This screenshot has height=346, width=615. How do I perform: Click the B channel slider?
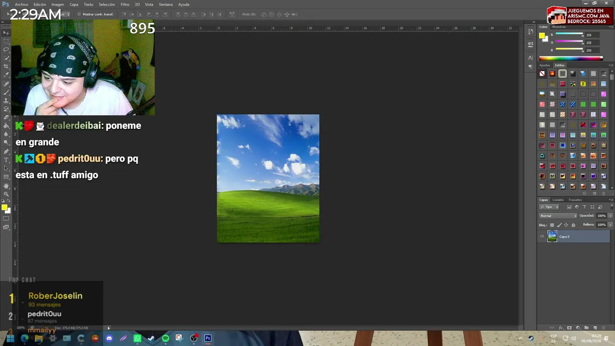coord(569,50)
